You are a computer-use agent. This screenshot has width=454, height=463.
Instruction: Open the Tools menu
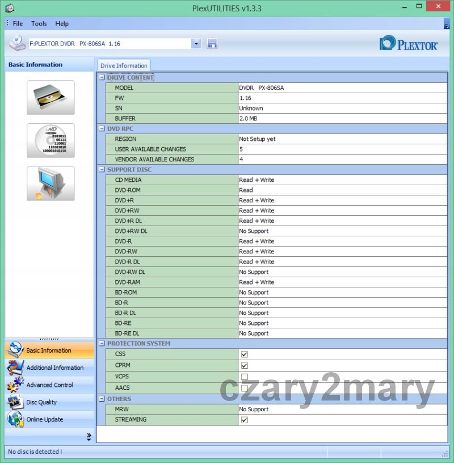[39, 23]
